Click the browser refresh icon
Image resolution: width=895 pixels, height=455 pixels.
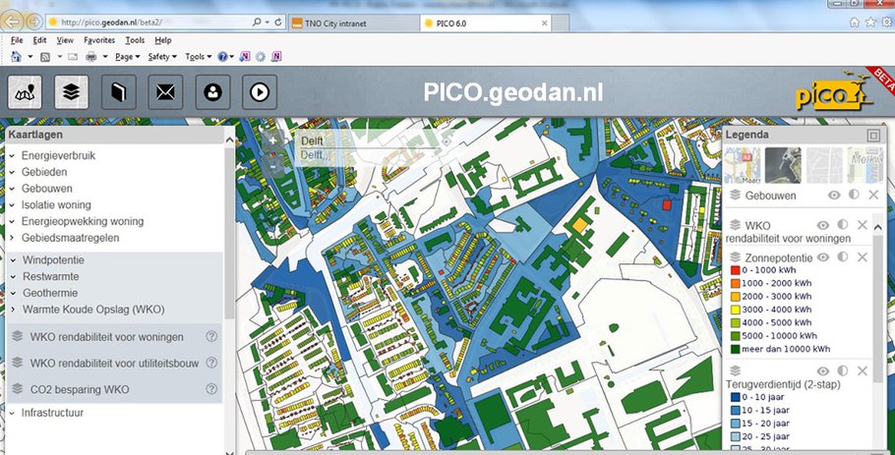[x=278, y=23]
